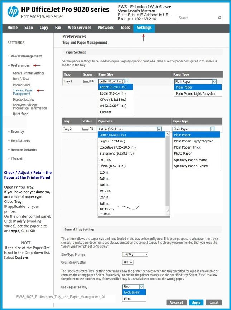Open International settings link

(x=21, y=85)
